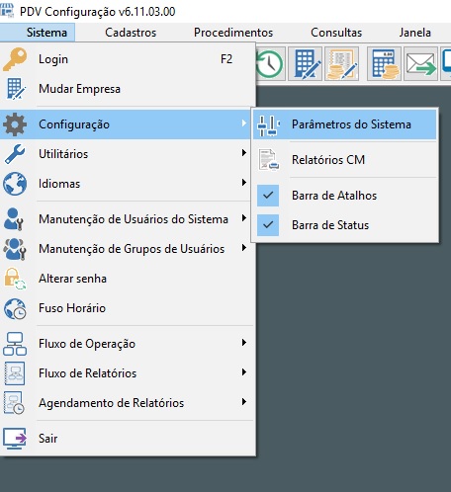Click the Relatórios CM document icon
The height and width of the screenshot is (492, 451).
[x=269, y=160]
